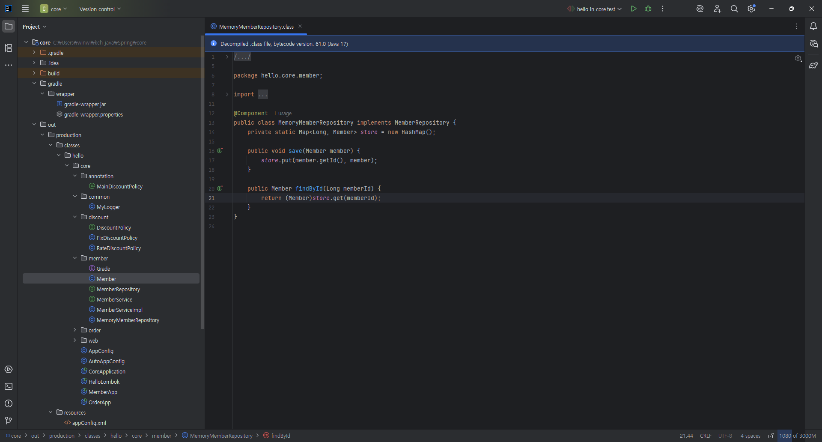This screenshot has height=442, width=822.
Task: Toggle the file read-only lock icon
Action: 771,436
